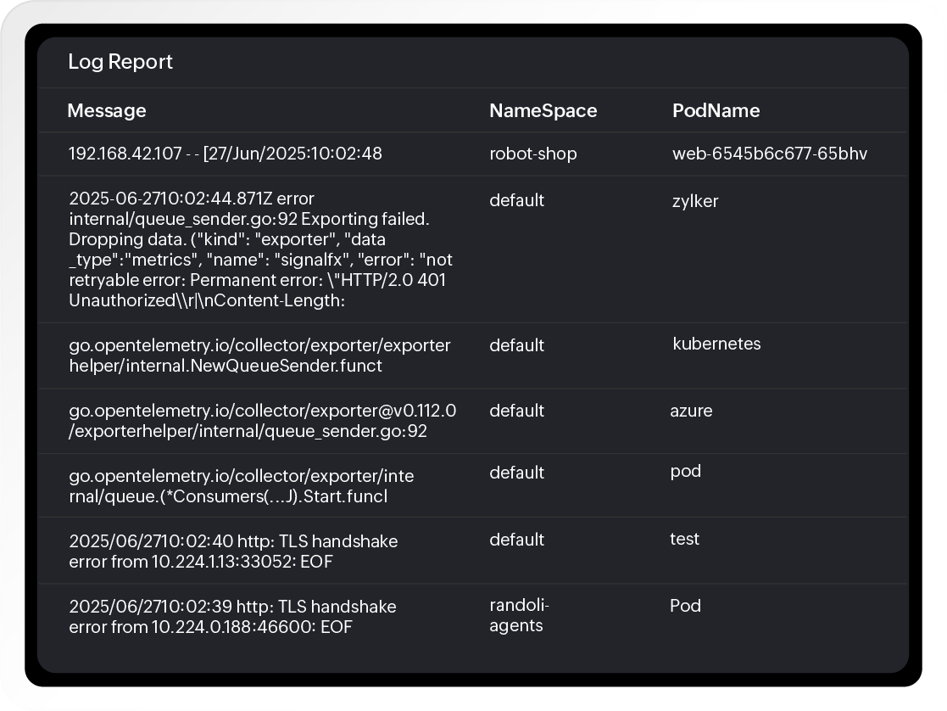The height and width of the screenshot is (711, 947).
Task: Sort by the NameSpace column header
Action: 543,110
